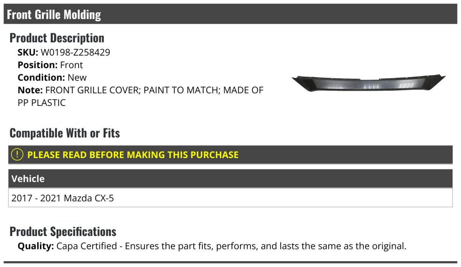
Task: Click the PP PLASTIC text line
Action: pyautogui.click(x=41, y=103)
